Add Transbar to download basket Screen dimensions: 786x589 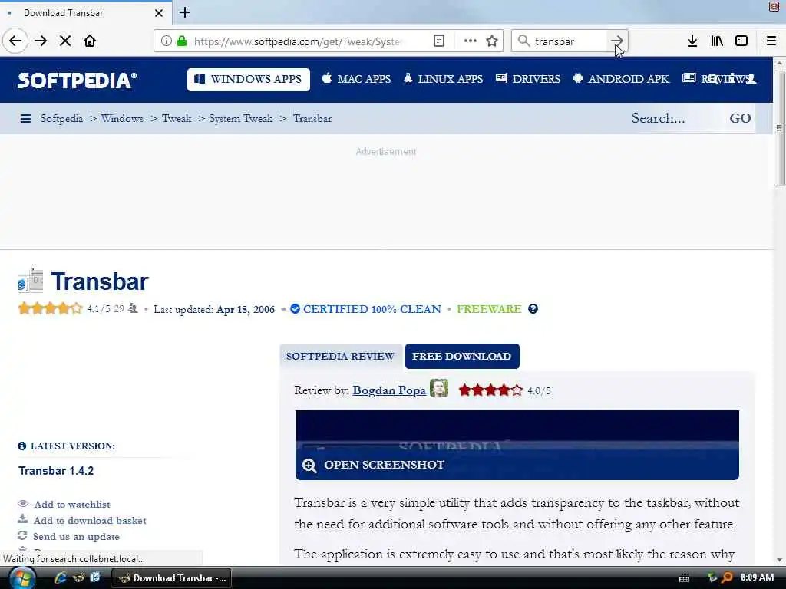click(90, 521)
